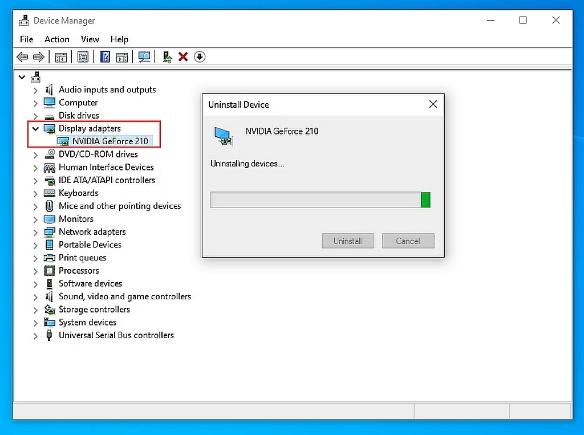584x435 pixels.
Task: Click the Device Manager title bar icon
Action: (x=24, y=20)
